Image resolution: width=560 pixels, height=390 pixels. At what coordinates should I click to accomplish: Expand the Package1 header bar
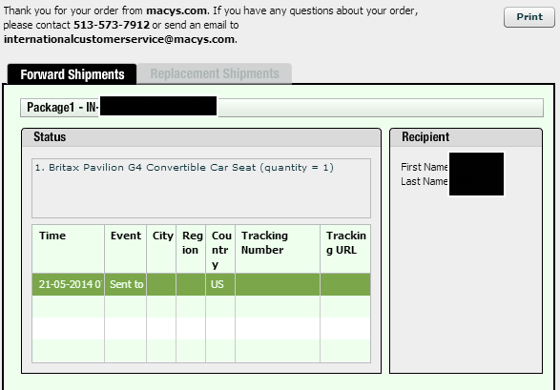(x=281, y=108)
